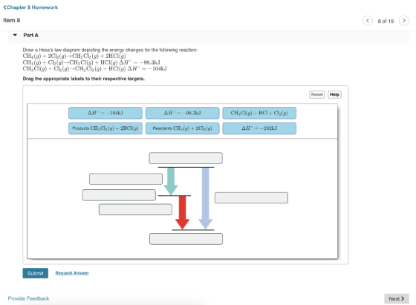Click the top target box above diagram
Screen dimensions: 416x305
(x=186, y=158)
